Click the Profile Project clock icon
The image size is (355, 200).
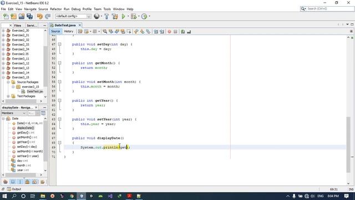[144, 16]
